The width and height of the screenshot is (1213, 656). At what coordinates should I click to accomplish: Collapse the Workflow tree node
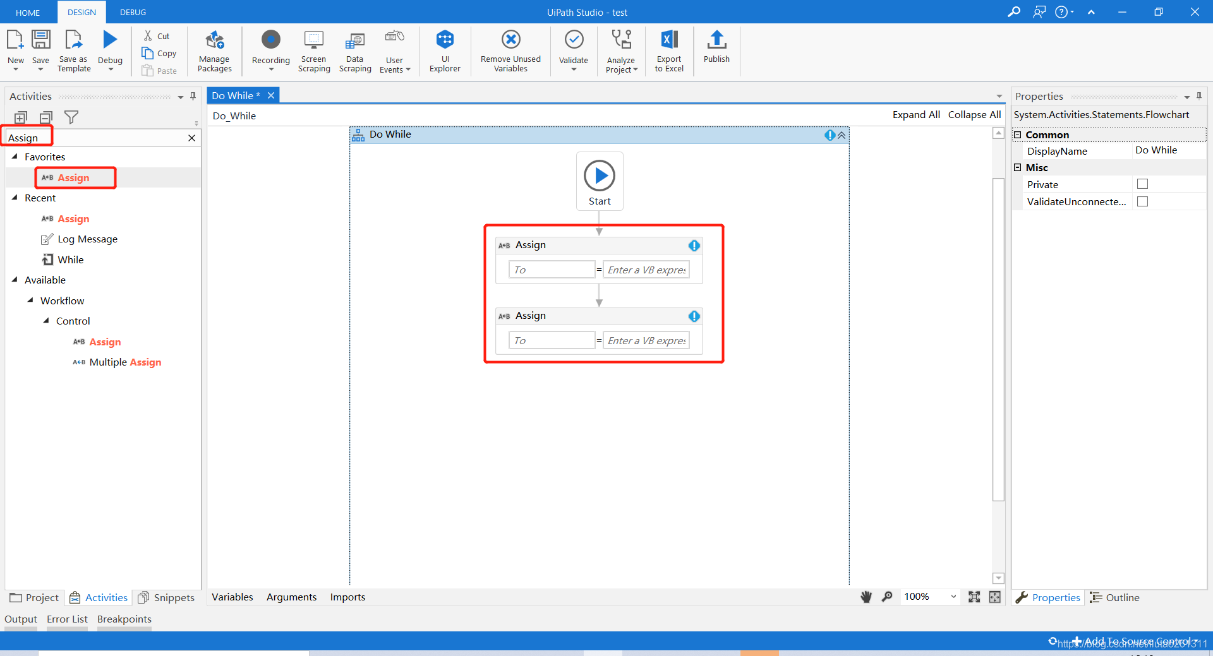coord(30,300)
